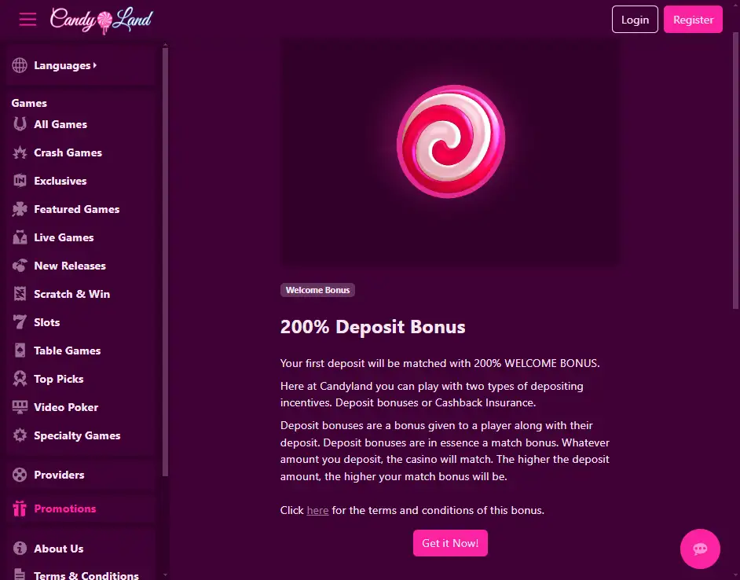Click the Specialty Games badge icon
Image resolution: width=740 pixels, height=580 pixels.
20,435
